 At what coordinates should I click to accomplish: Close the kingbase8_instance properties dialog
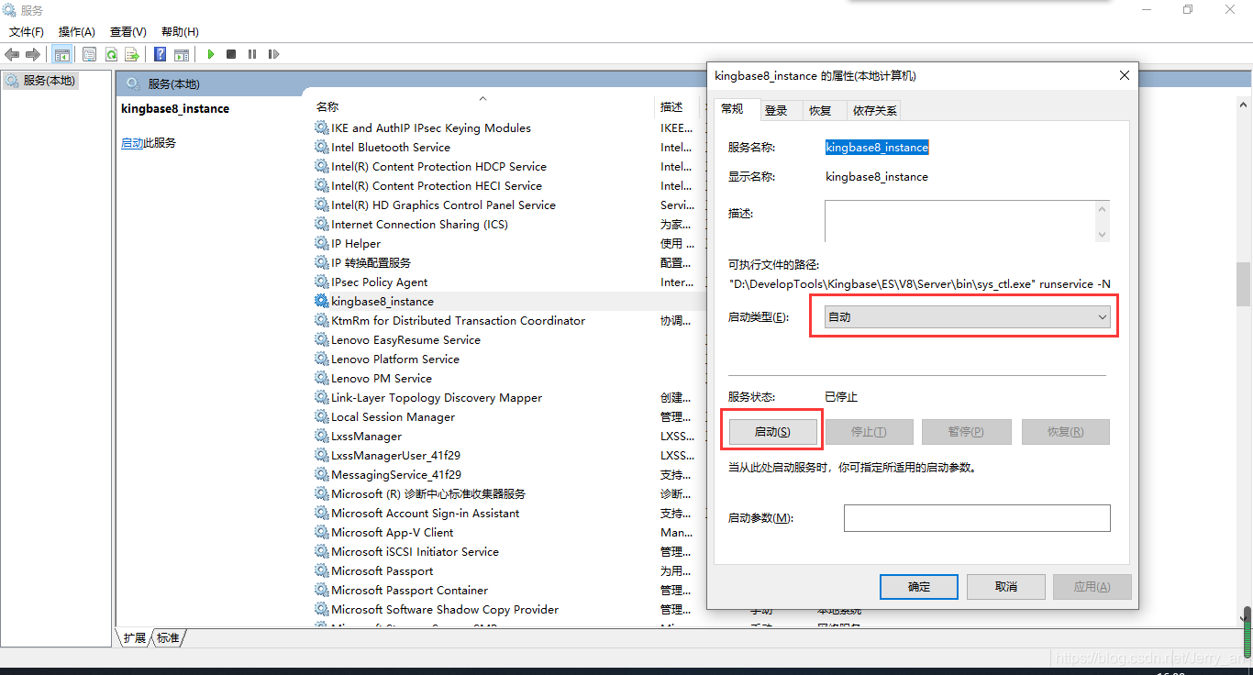click(x=1125, y=76)
